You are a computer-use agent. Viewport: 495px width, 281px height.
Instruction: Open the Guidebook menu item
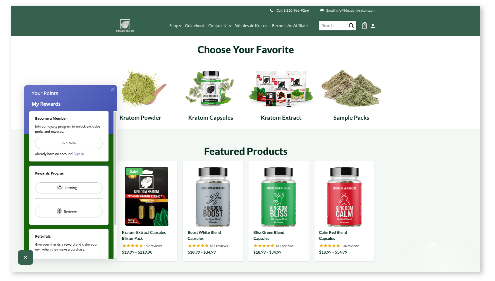(x=195, y=25)
